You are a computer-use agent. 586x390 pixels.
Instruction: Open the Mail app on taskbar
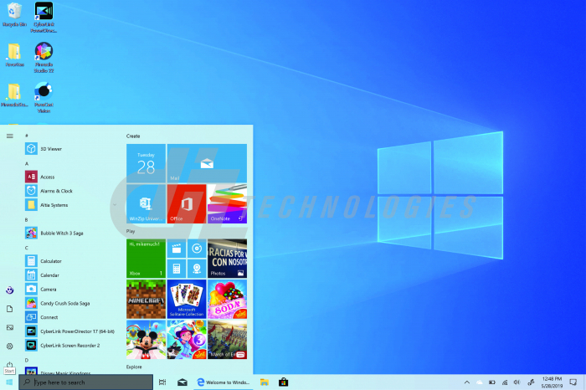(182, 382)
